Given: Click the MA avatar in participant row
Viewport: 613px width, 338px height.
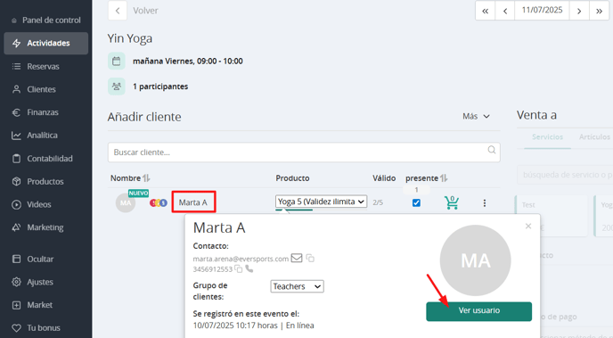Looking at the screenshot, I should [x=126, y=202].
